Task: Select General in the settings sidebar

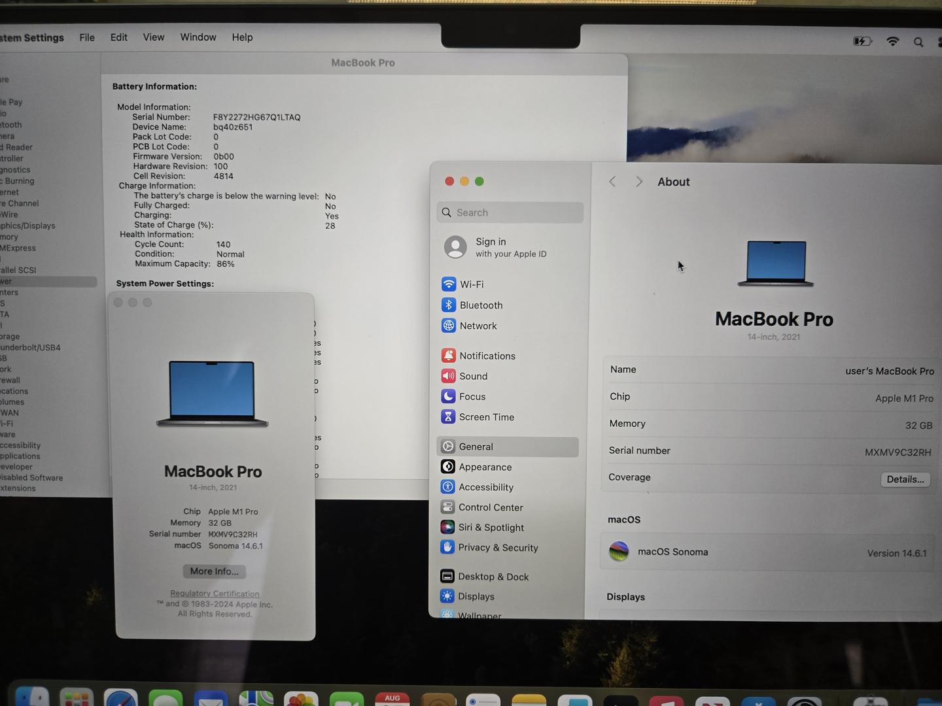Action: (508, 446)
